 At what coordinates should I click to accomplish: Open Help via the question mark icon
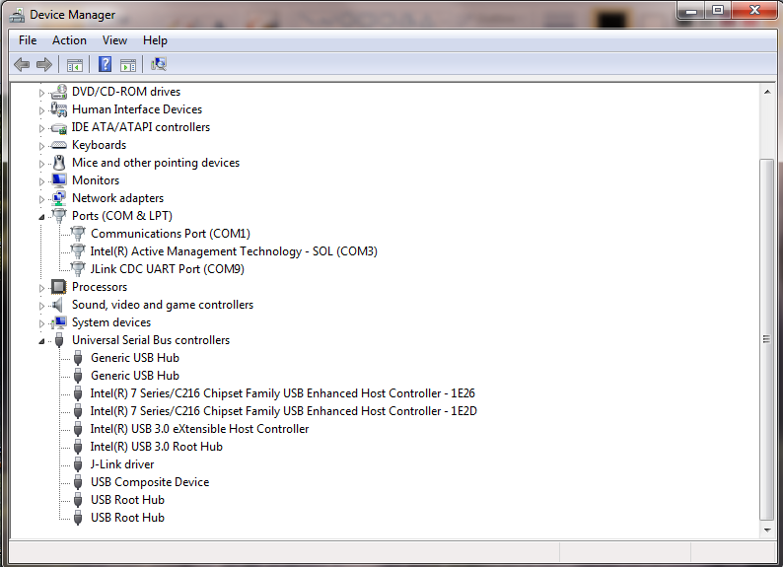[x=105, y=65]
